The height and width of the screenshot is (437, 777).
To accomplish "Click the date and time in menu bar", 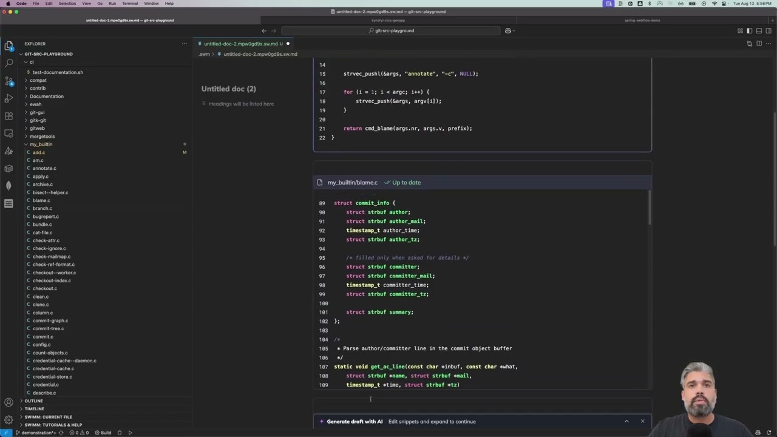I will point(753,4).
